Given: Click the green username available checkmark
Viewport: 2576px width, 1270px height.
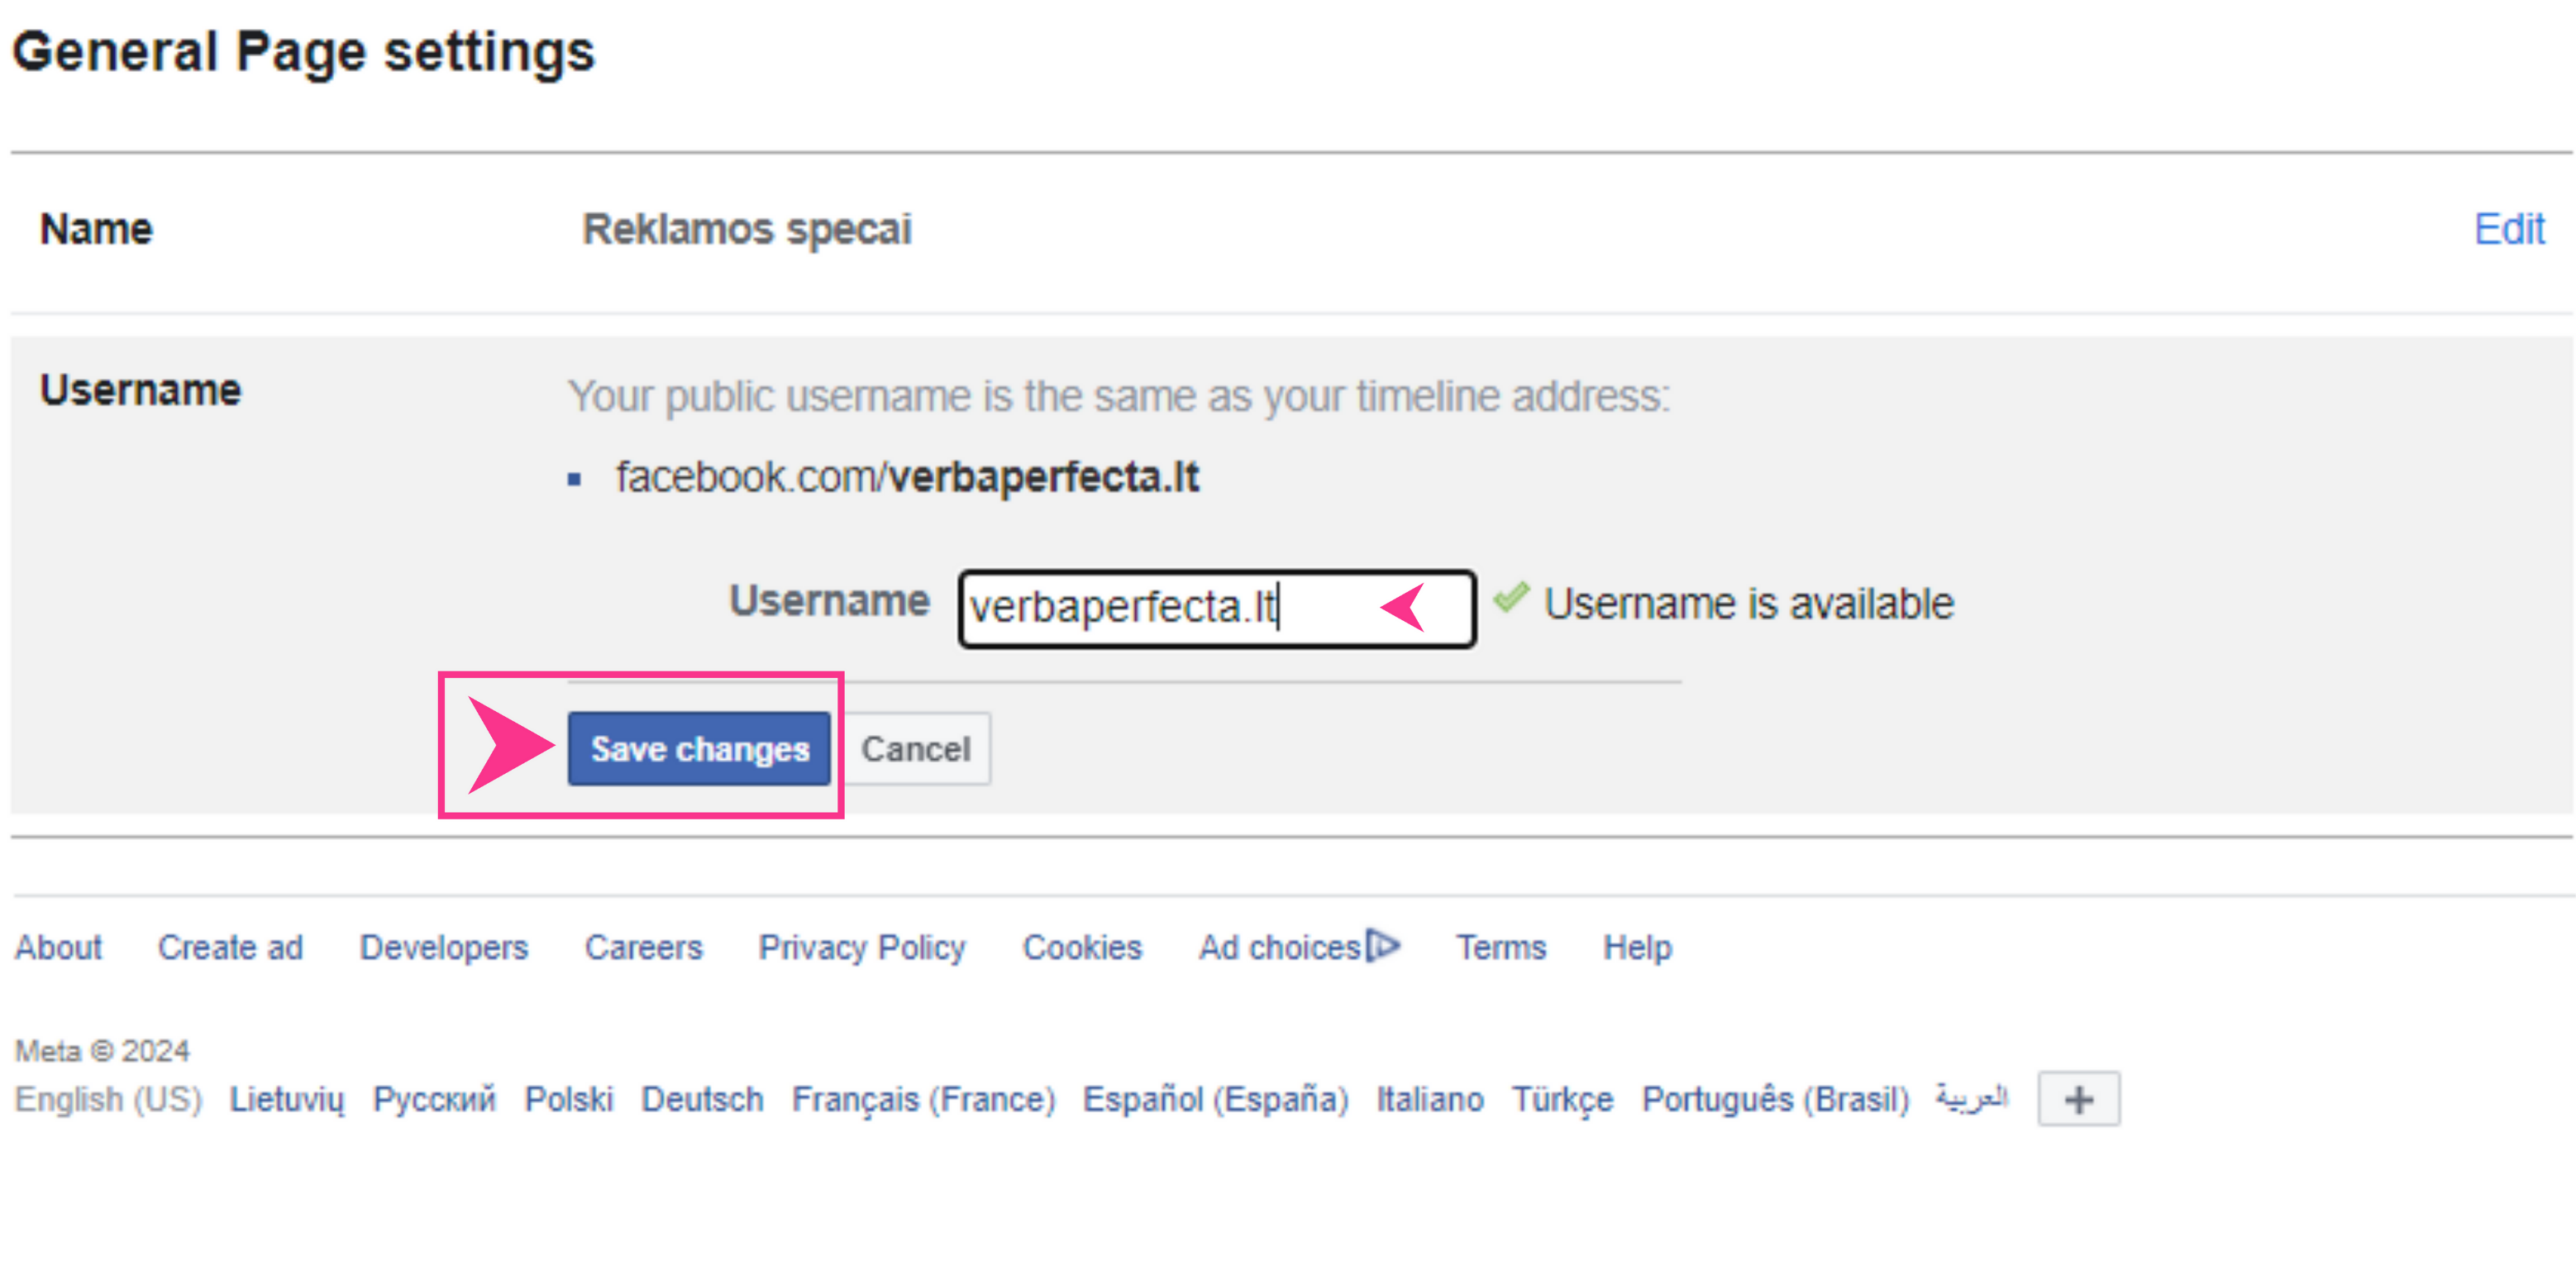Looking at the screenshot, I should [x=1511, y=598].
